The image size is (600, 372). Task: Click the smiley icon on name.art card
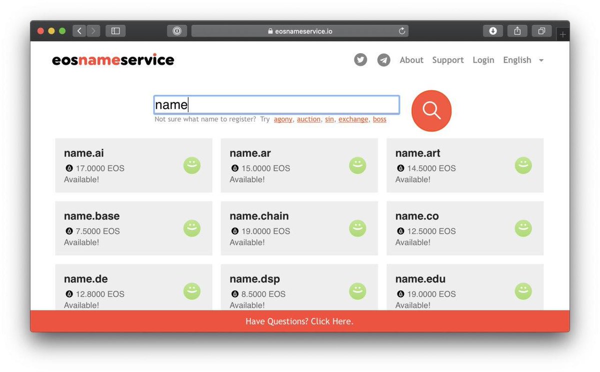click(x=523, y=166)
